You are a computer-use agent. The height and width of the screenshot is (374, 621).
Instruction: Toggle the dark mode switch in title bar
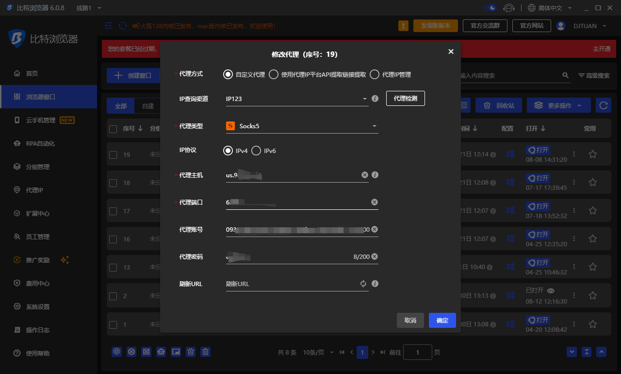[x=490, y=8]
